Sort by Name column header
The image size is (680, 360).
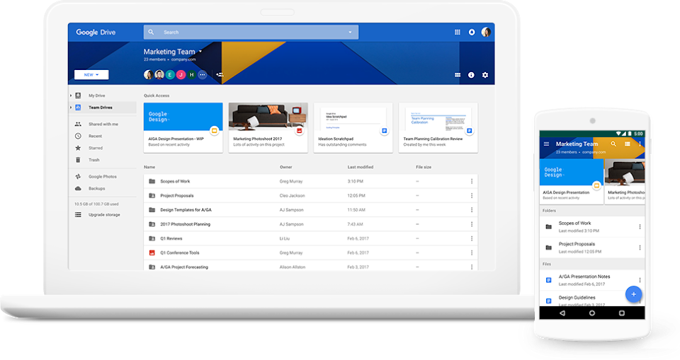click(149, 167)
